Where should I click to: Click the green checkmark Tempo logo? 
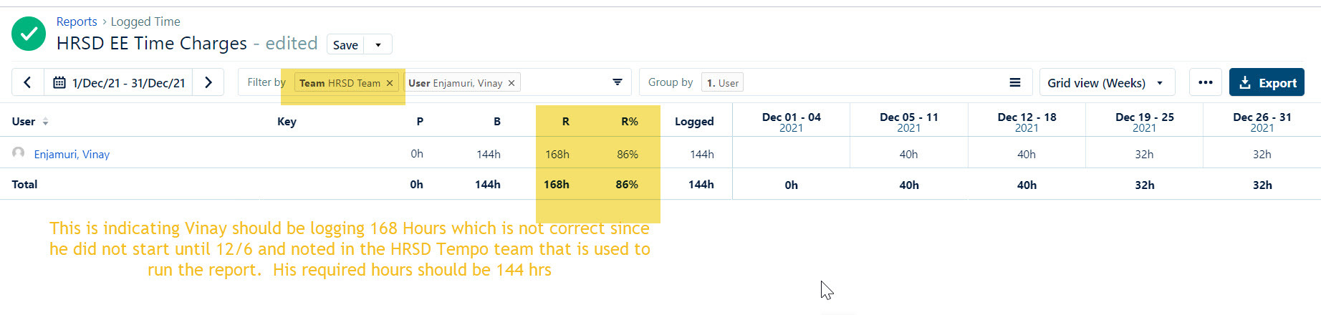[x=29, y=34]
